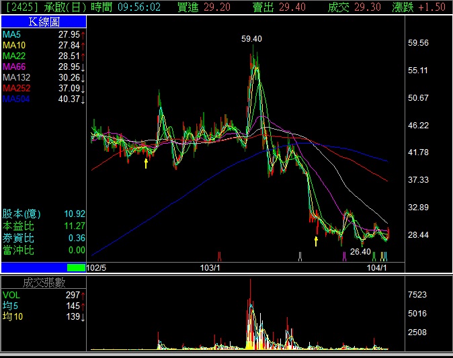Image resolution: width=453 pixels, height=358 pixels.
Task: Select the MA10 indicator label
Action: [x=14, y=45]
